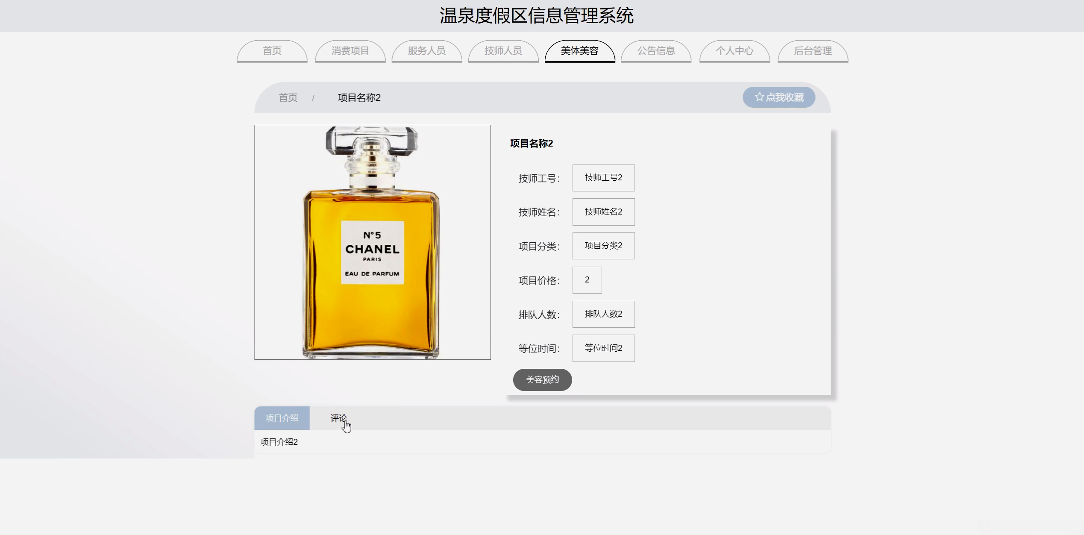Open the 消费项目 navigation tab

350,51
